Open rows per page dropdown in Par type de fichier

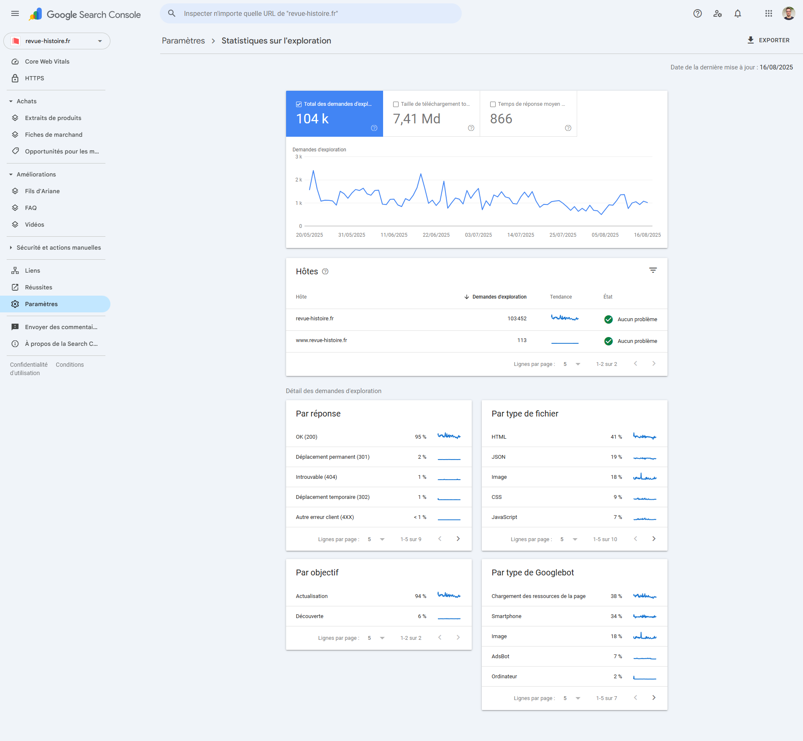569,539
